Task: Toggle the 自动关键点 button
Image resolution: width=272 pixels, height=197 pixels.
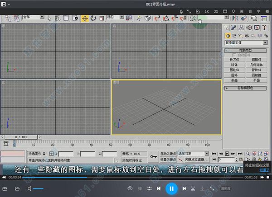Action: [x=168, y=154]
